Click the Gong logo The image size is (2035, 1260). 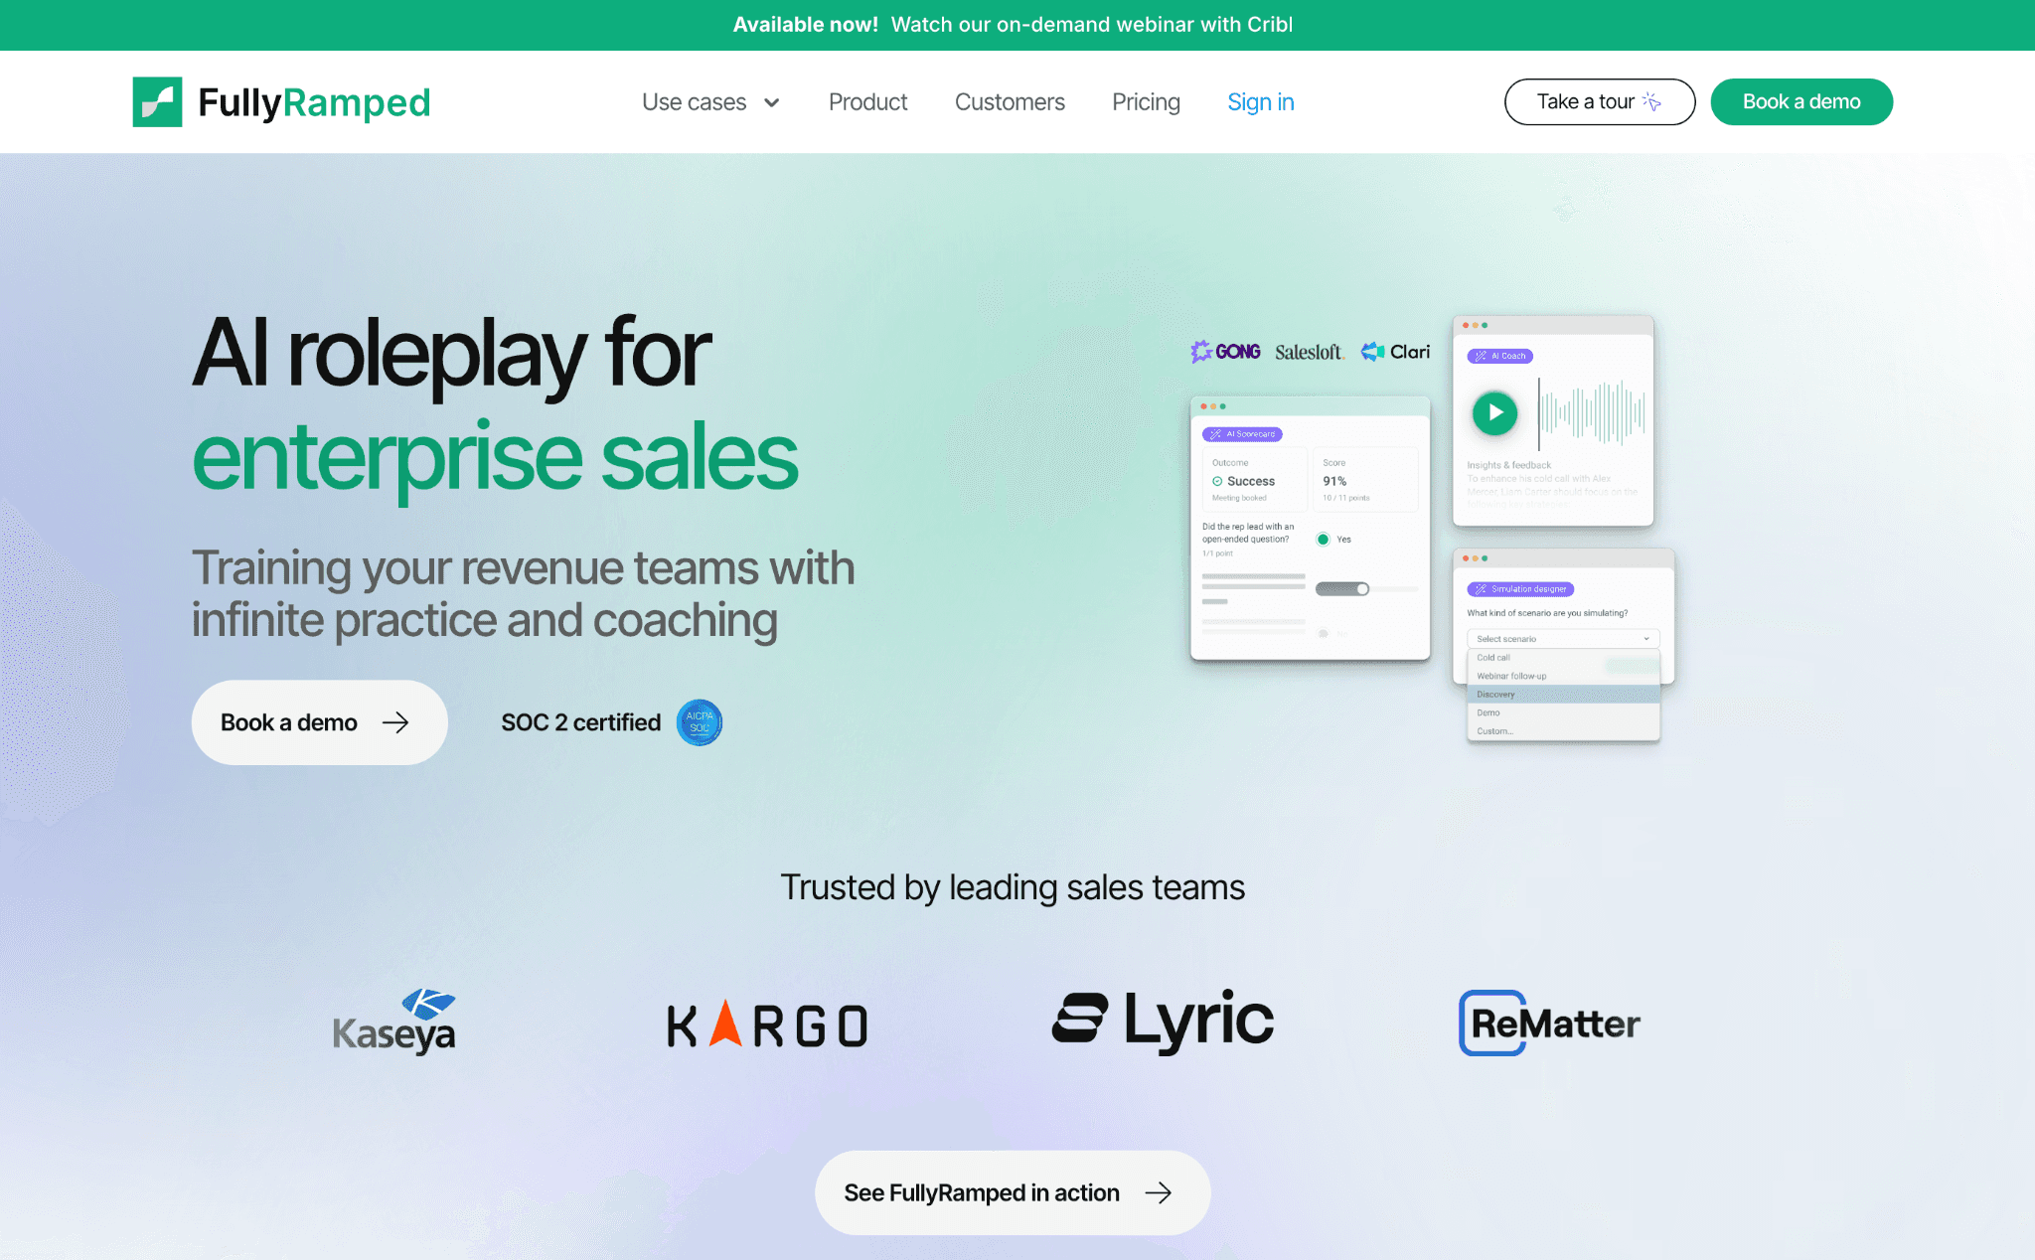[1225, 351]
